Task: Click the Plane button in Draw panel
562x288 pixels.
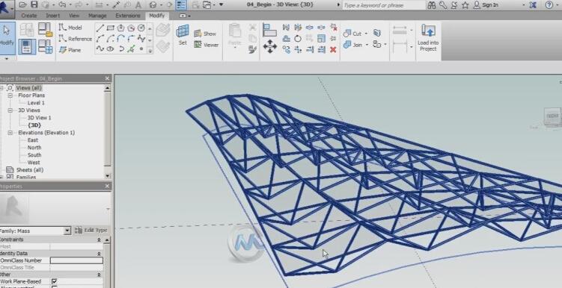Action: [x=70, y=50]
